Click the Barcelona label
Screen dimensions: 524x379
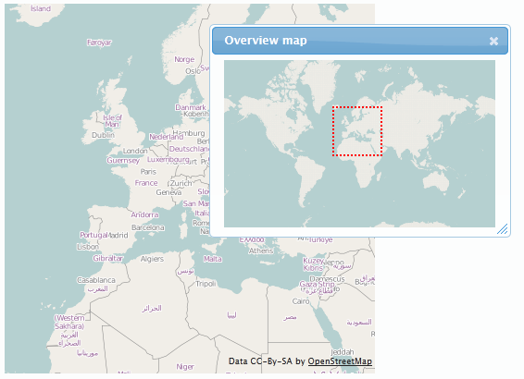tap(148, 227)
